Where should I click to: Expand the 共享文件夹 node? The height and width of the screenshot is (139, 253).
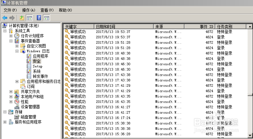[11, 92]
